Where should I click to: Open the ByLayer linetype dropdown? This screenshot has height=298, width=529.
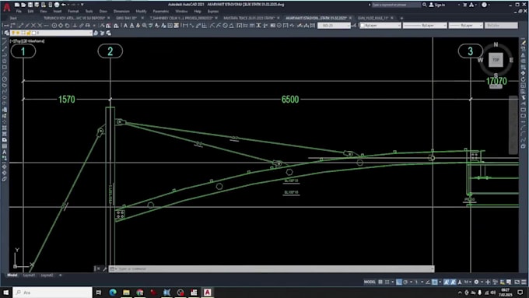click(x=425, y=26)
